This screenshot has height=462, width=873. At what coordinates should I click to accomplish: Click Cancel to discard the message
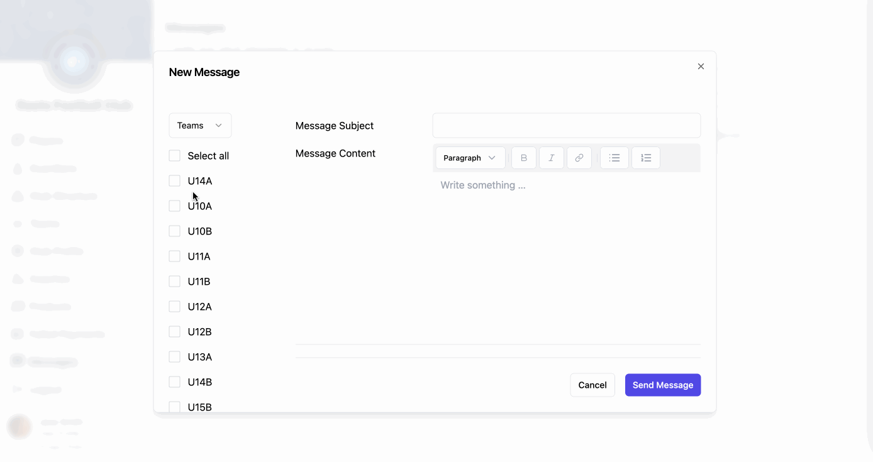[x=592, y=385]
